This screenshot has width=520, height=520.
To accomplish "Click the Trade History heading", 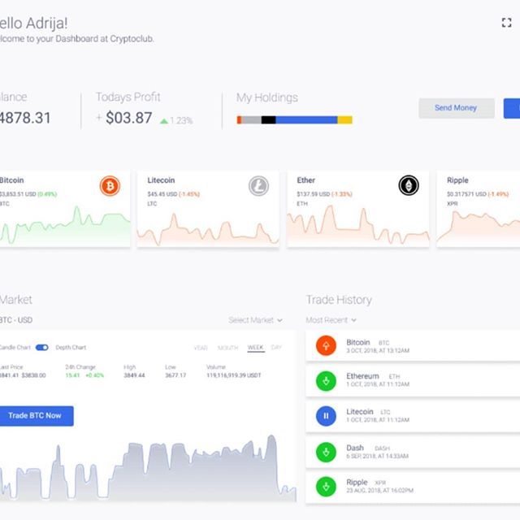I will tap(339, 300).
